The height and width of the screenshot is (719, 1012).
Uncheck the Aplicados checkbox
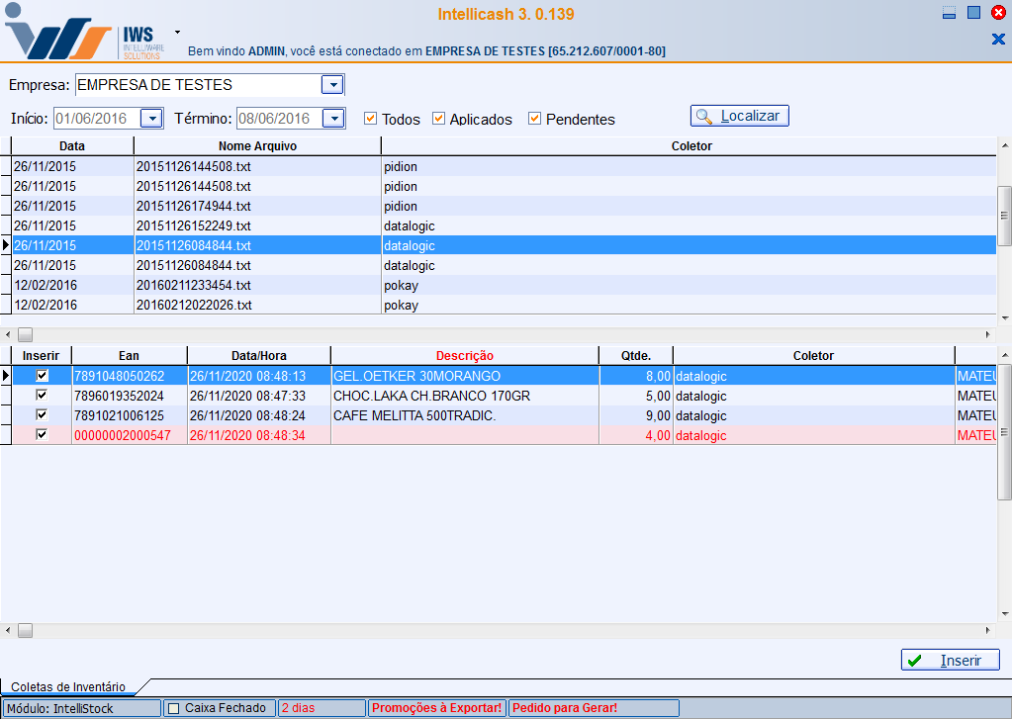[439, 119]
